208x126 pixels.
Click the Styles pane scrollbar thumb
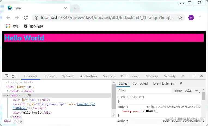203,96
